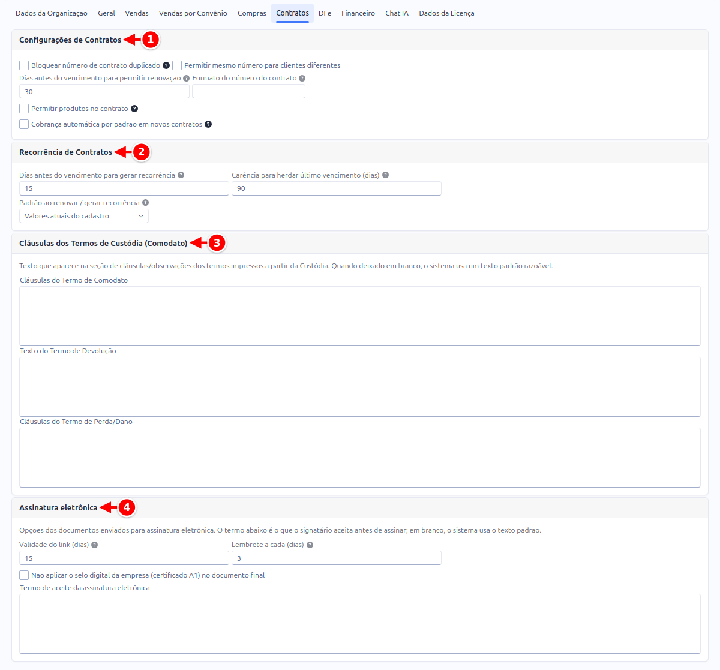The width and height of the screenshot is (720, 670).
Task: Open the Valores atuais do cadastro dropdown
Action: tap(84, 216)
